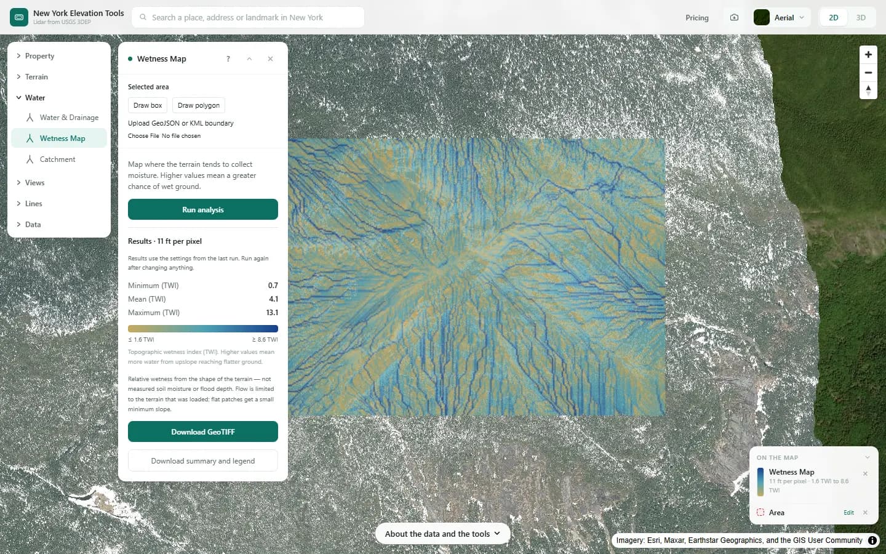Click the Draw polygon button
This screenshot has height=554, width=886.
coord(199,105)
